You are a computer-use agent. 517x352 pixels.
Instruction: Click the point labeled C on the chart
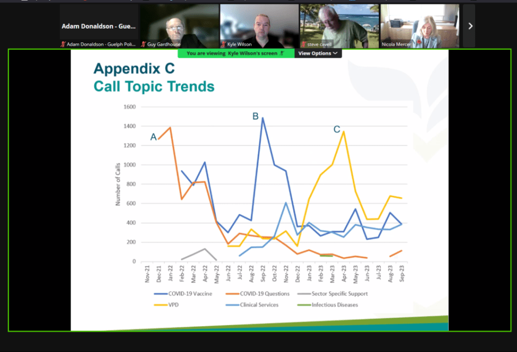pos(344,131)
